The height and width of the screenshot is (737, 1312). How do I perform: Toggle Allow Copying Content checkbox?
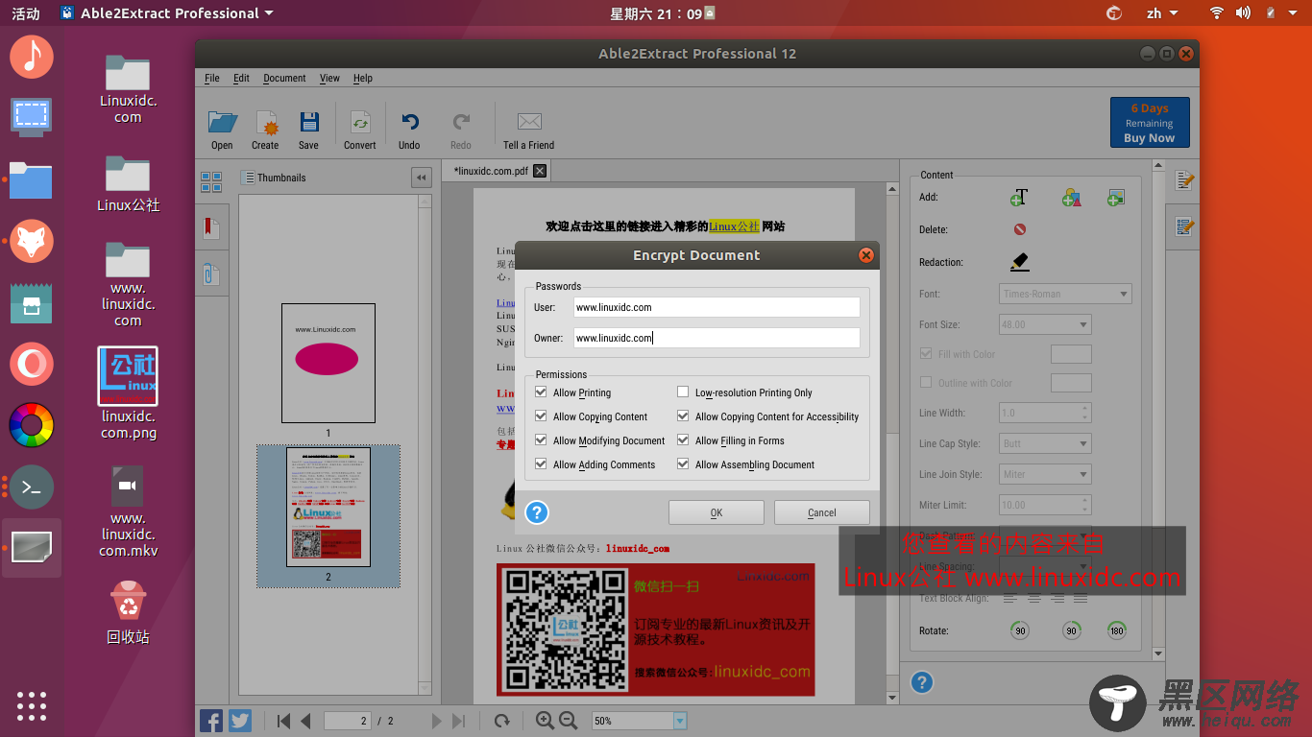point(542,416)
